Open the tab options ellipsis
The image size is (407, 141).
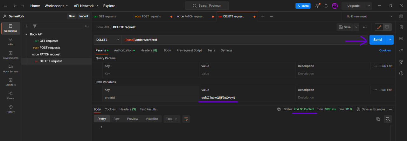(272, 16)
